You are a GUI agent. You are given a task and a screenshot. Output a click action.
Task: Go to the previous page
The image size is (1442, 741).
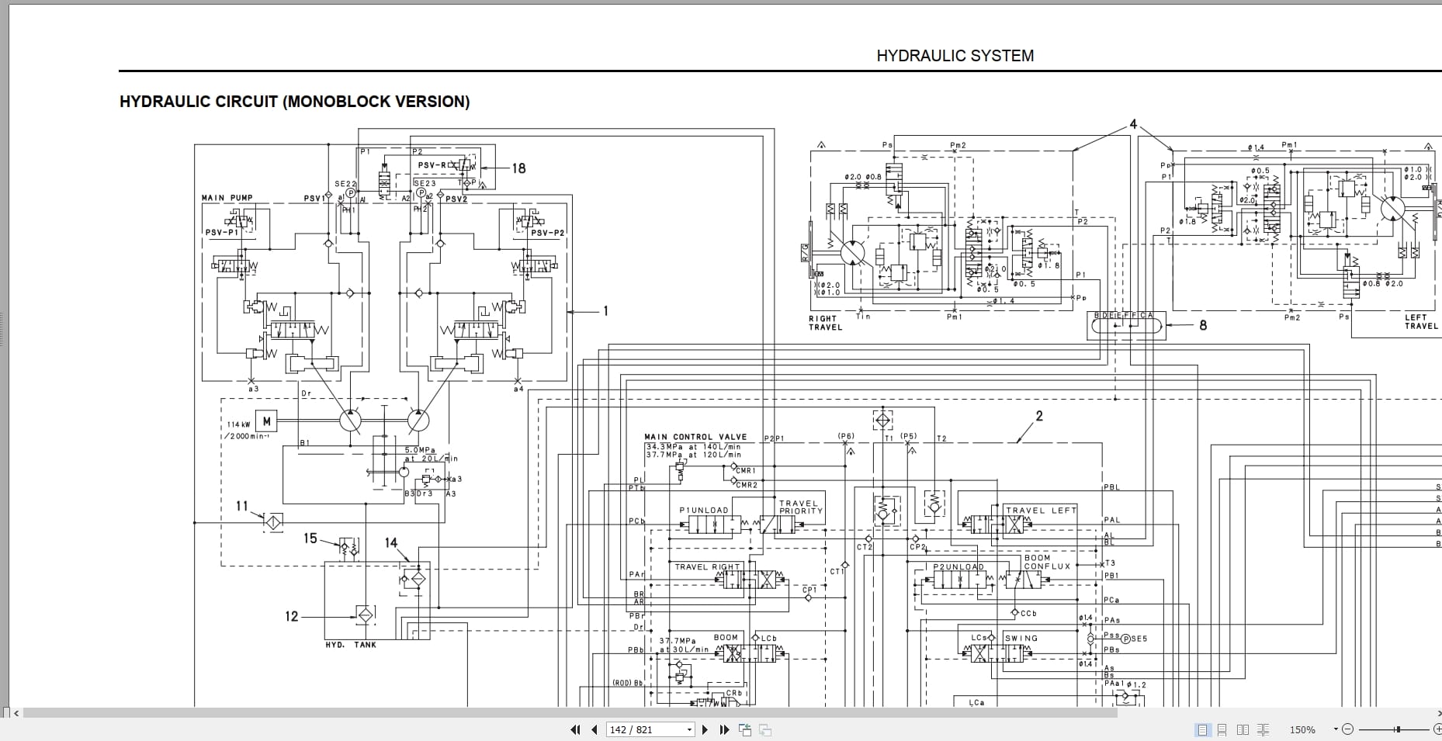[x=594, y=729]
